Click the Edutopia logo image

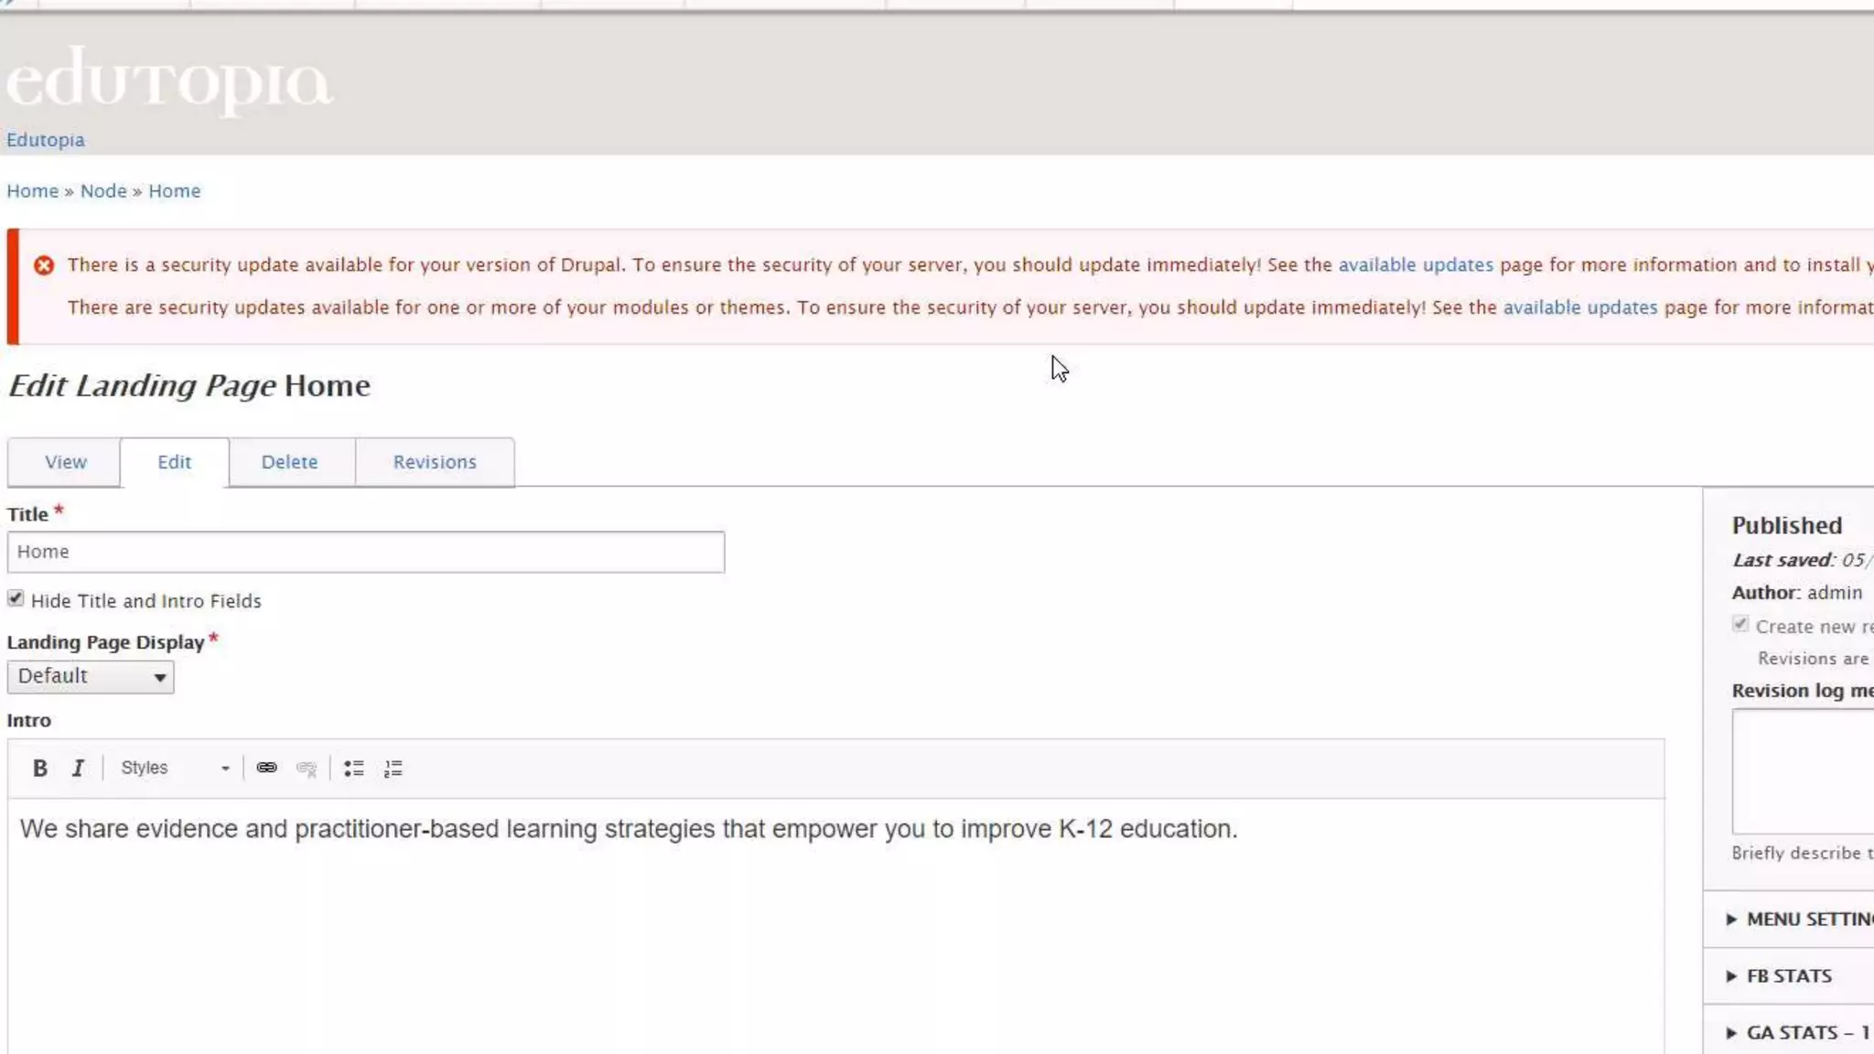point(169,81)
